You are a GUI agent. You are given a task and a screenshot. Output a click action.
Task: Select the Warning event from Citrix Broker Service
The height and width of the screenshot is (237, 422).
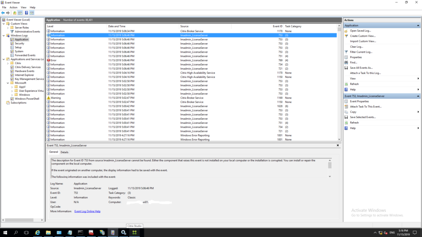tap(192, 98)
